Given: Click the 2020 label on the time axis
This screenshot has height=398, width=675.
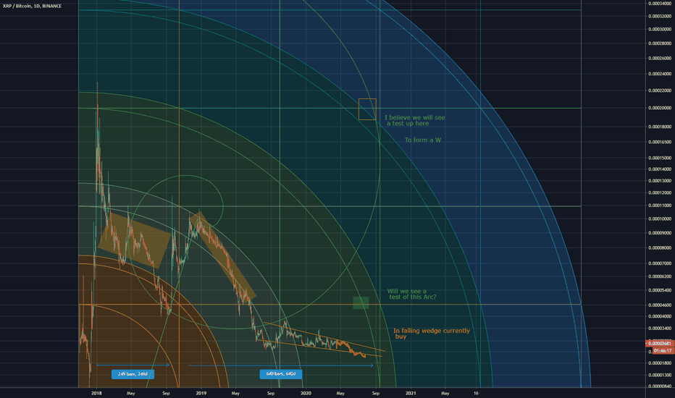Looking at the screenshot, I should click(306, 393).
